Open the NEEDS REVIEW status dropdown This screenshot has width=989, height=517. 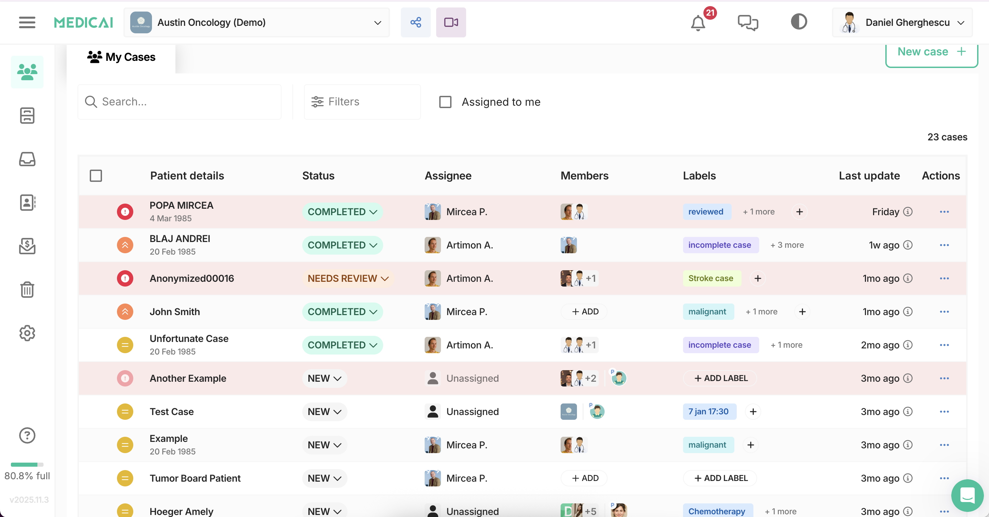tap(348, 278)
